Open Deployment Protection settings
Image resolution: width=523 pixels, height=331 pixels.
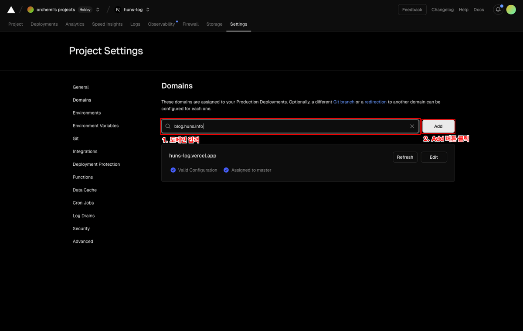point(96,164)
